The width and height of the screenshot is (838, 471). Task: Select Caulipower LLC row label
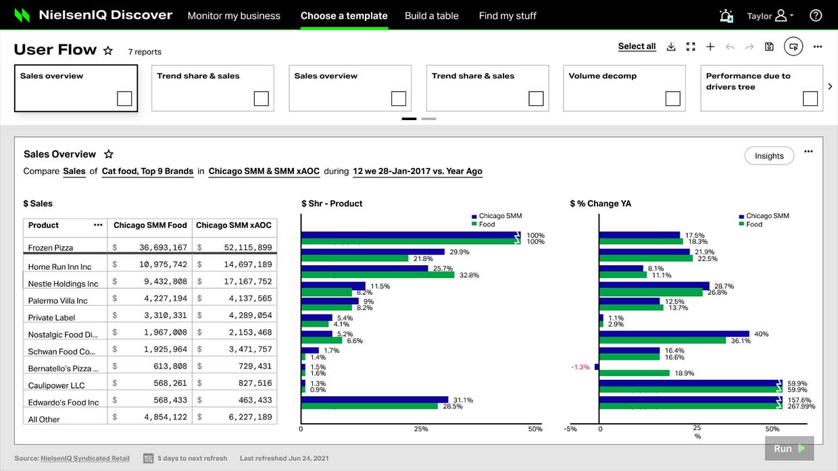point(56,385)
